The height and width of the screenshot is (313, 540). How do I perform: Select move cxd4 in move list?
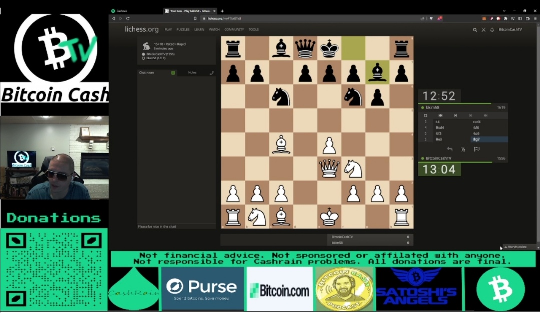click(488, 122)
